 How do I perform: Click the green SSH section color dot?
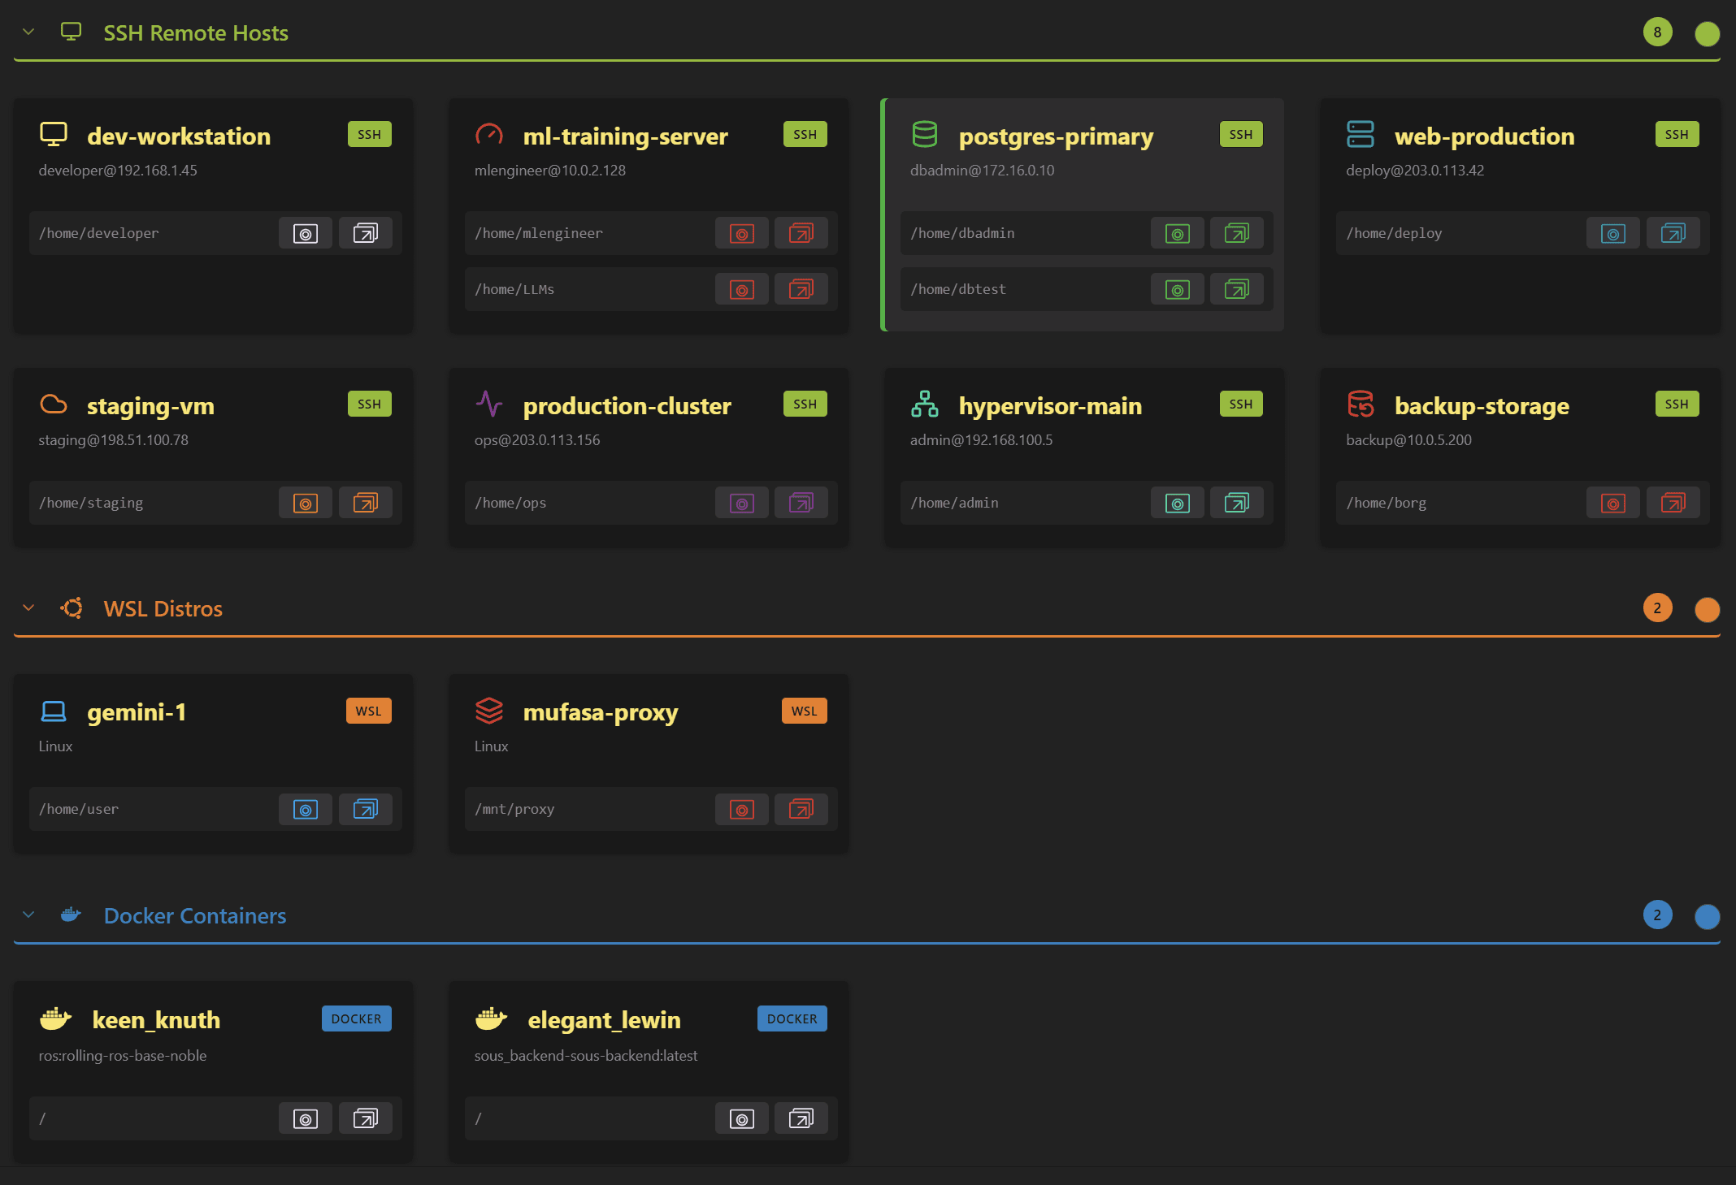click(1707, 33)
